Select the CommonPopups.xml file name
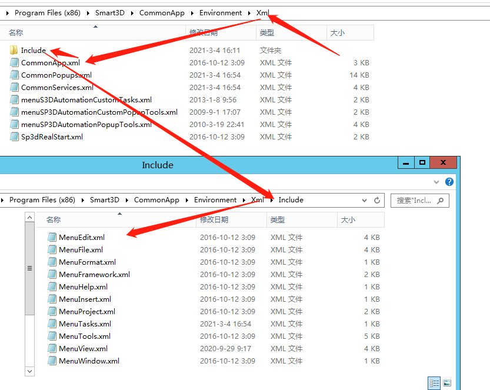This screenshot has width=490, height=390. point(56,75)
